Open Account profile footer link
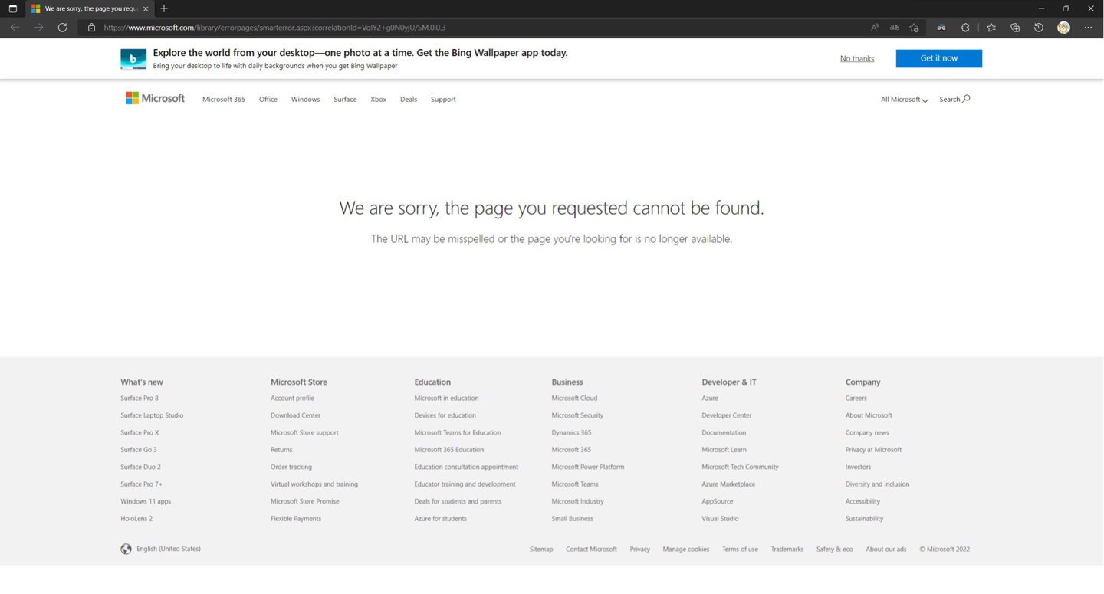Viewport: 1104px width, 594px height. click(292, 399)
